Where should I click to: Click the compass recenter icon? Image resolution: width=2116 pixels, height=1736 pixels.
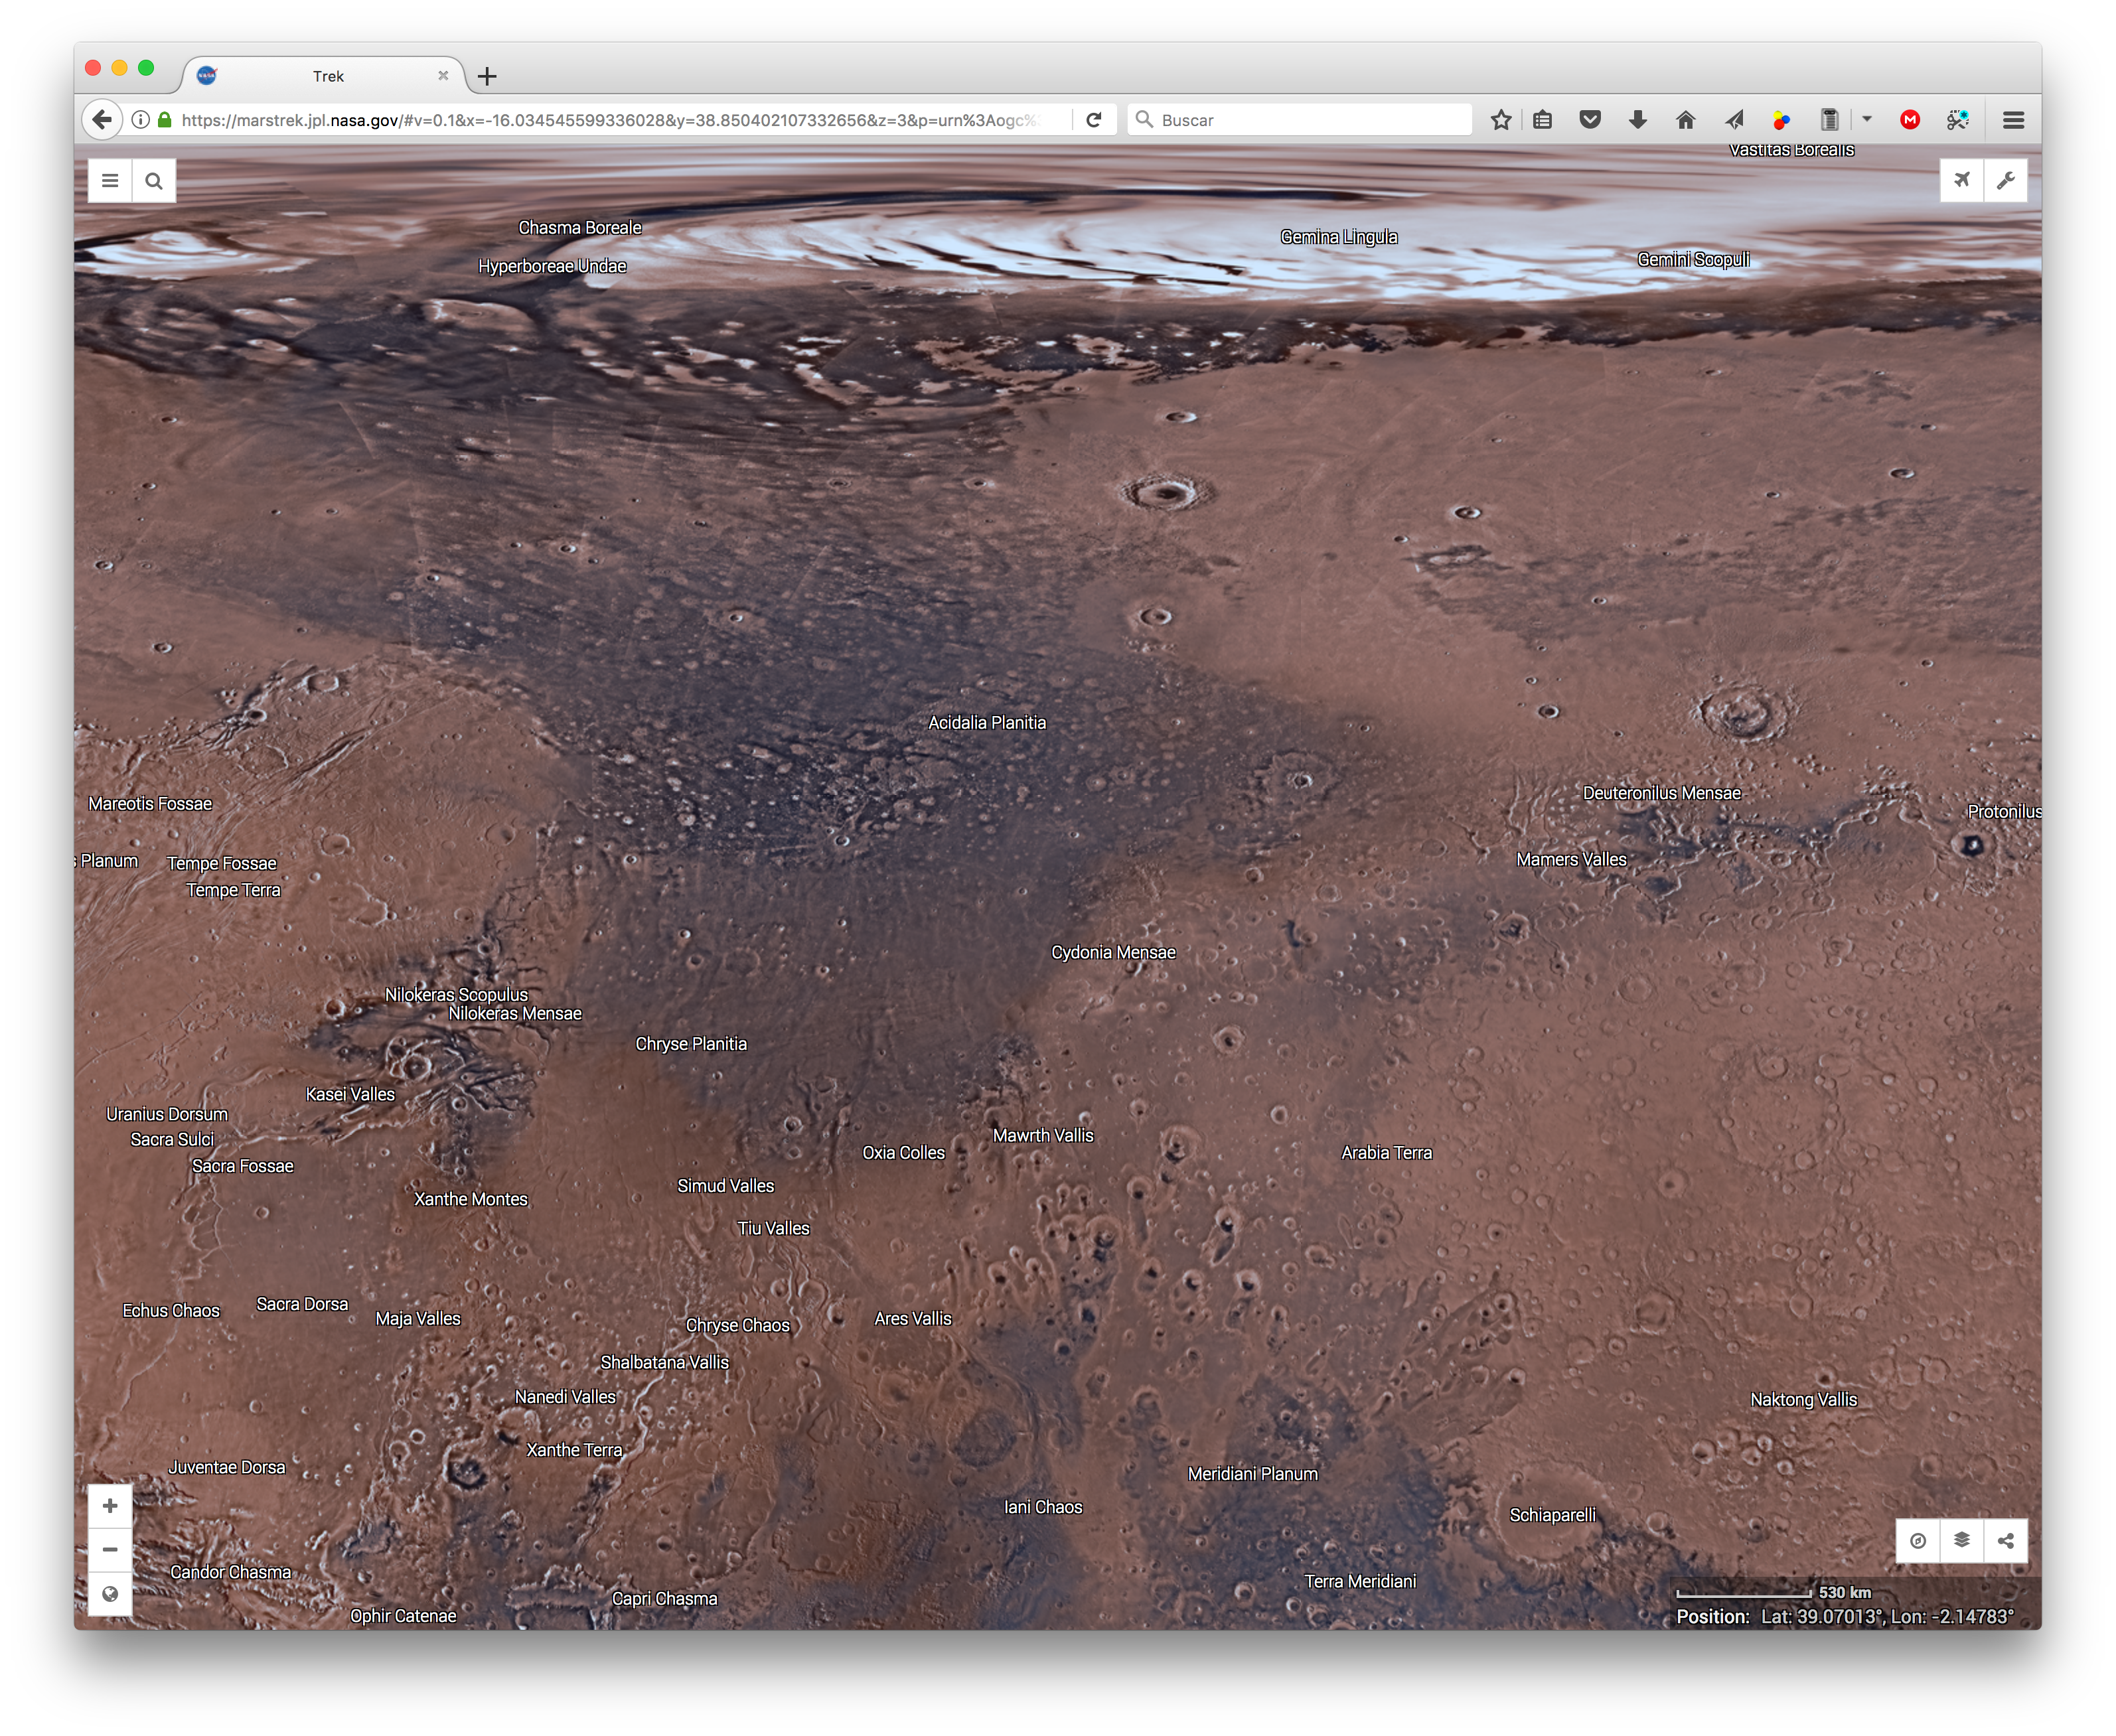click(x=1917, y=1540)
